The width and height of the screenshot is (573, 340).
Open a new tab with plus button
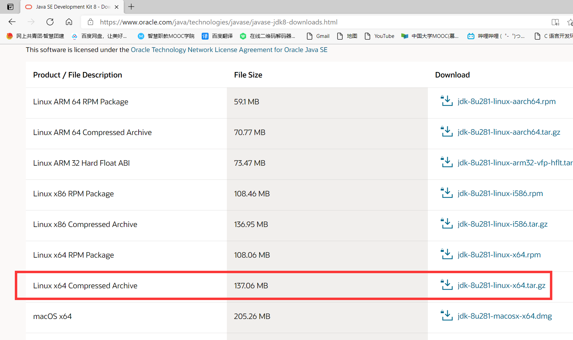click(131, 7)
